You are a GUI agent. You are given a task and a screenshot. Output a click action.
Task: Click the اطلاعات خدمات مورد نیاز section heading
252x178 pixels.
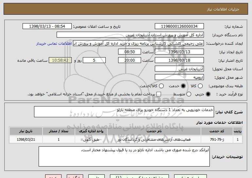click(219, 122)
